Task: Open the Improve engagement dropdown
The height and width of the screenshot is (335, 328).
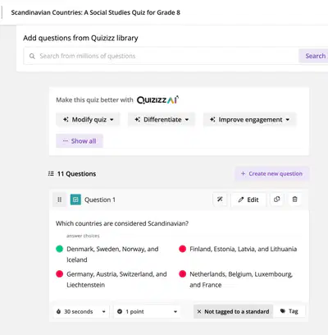Action: coord(249,120)
